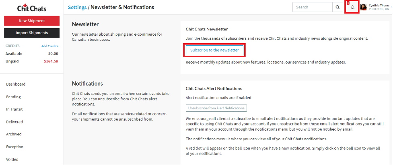The width and height of the screenshot is (393, 165).
Task: Click the red notification badge
Action: point(348,3)
